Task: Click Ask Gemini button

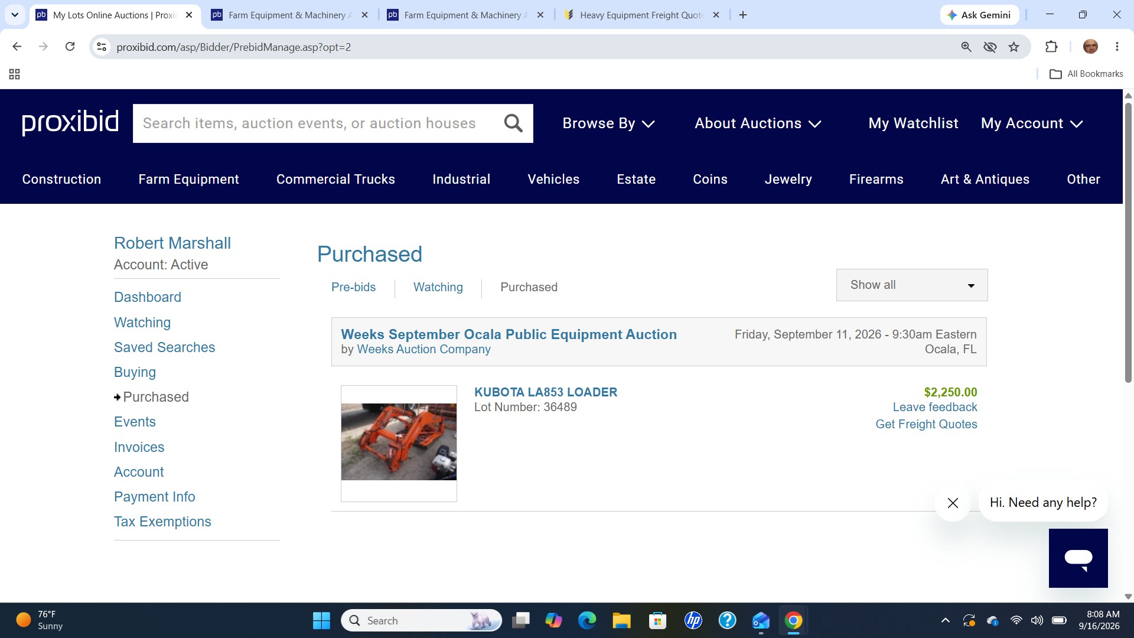Action: click(979, 15)
